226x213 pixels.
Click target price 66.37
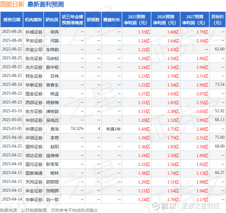pos(220,173)
